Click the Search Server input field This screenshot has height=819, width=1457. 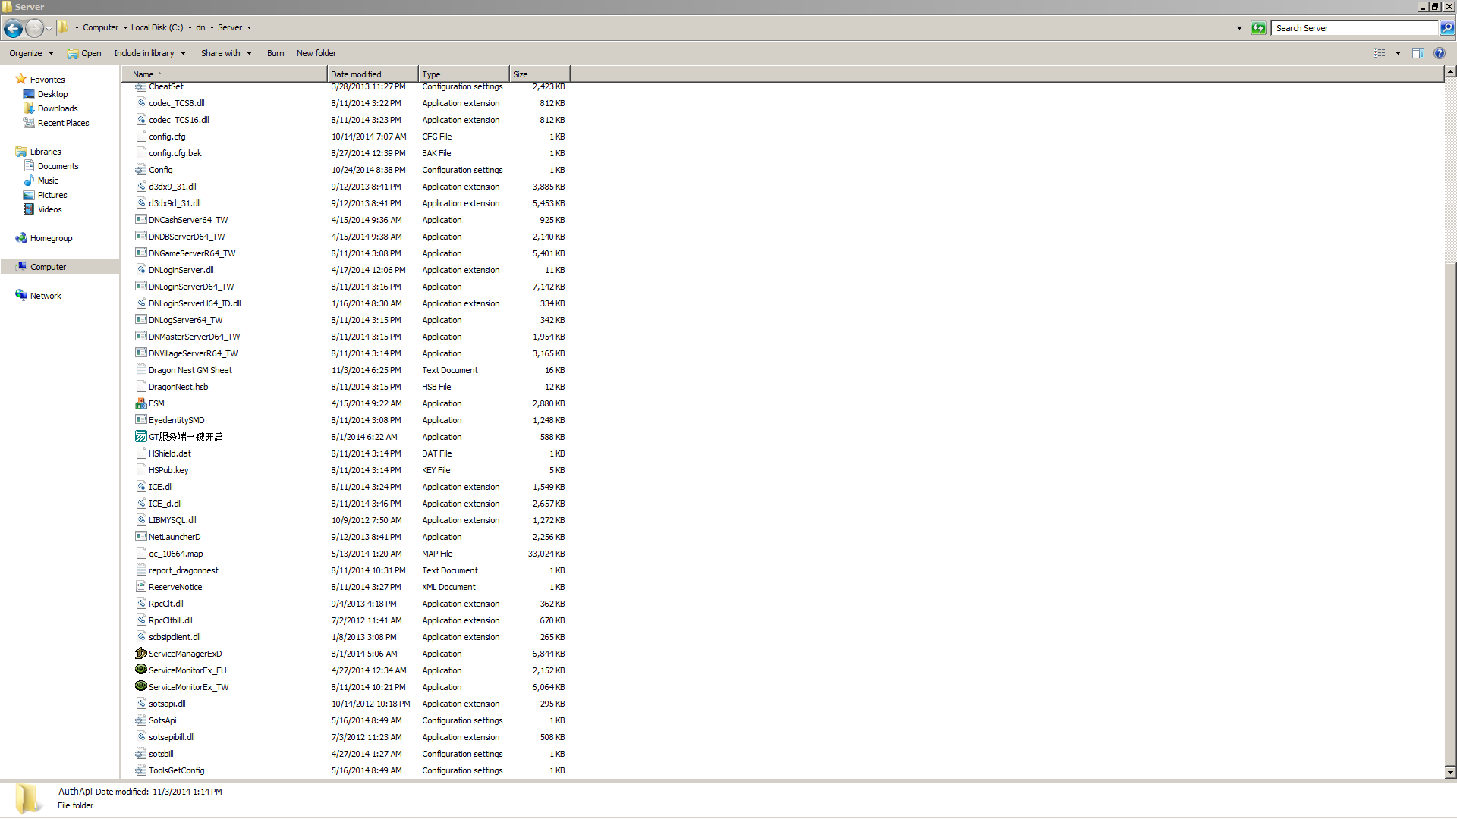1355,28
